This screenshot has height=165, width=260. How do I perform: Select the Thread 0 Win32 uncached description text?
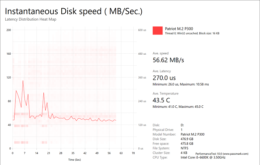[192, 33]
